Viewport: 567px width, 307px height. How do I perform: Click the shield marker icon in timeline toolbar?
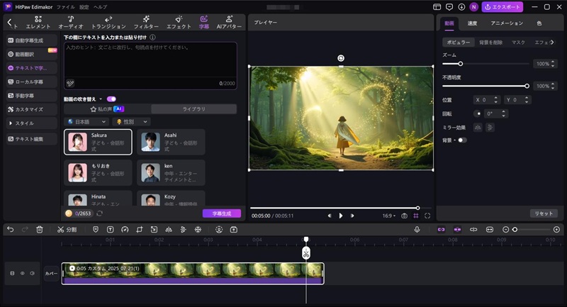[96, 230]
